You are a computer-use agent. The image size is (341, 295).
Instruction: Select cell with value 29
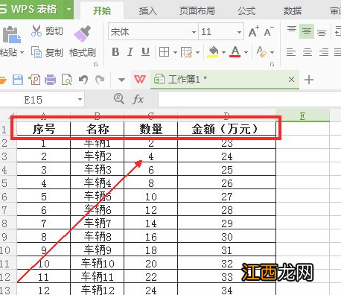coord(226,223)
